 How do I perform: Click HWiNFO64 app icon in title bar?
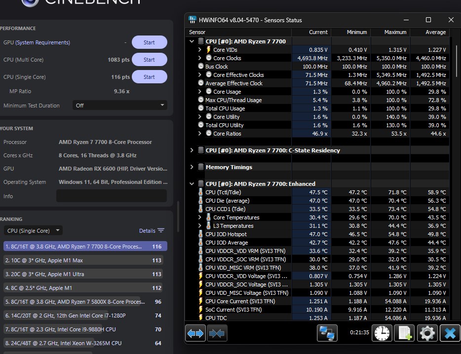click(192, 20)
